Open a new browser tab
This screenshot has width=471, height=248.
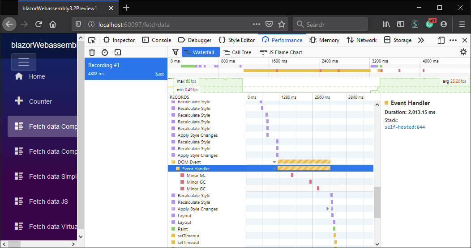click(126, 8)
